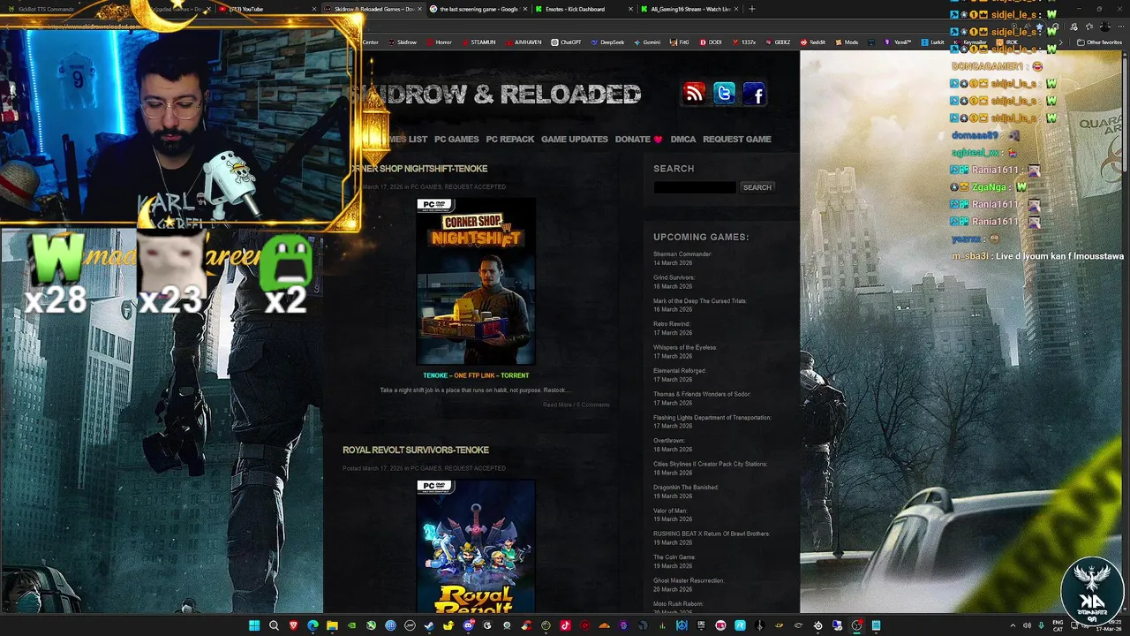
Task: Open taskbar Search
Action: [x=274, y=625]
